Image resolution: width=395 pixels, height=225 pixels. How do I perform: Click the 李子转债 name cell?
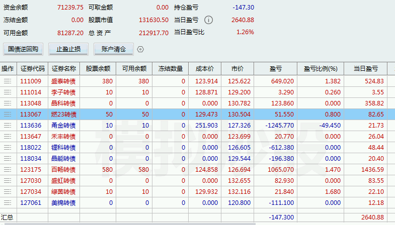(63, 92)
